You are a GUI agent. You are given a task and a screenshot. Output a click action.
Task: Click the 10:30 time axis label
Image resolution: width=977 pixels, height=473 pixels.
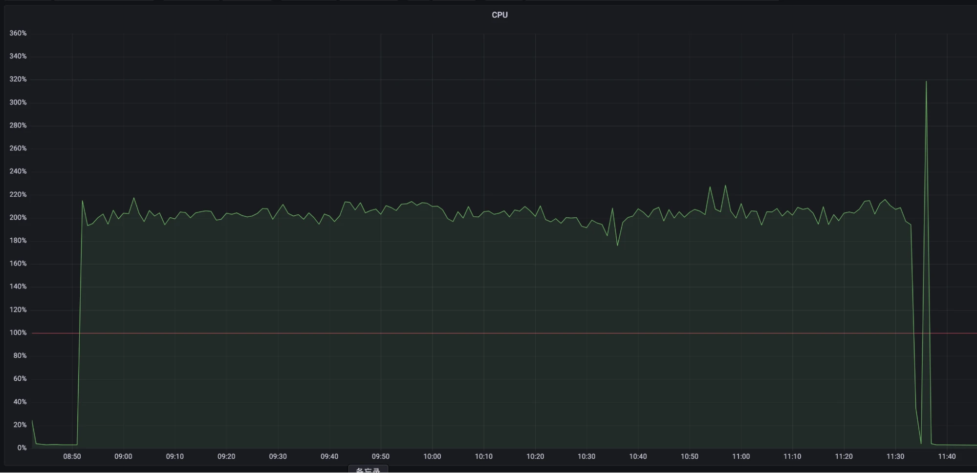point(586,456)
